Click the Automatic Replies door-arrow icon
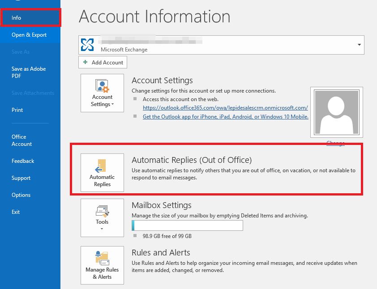 point(100,166)
